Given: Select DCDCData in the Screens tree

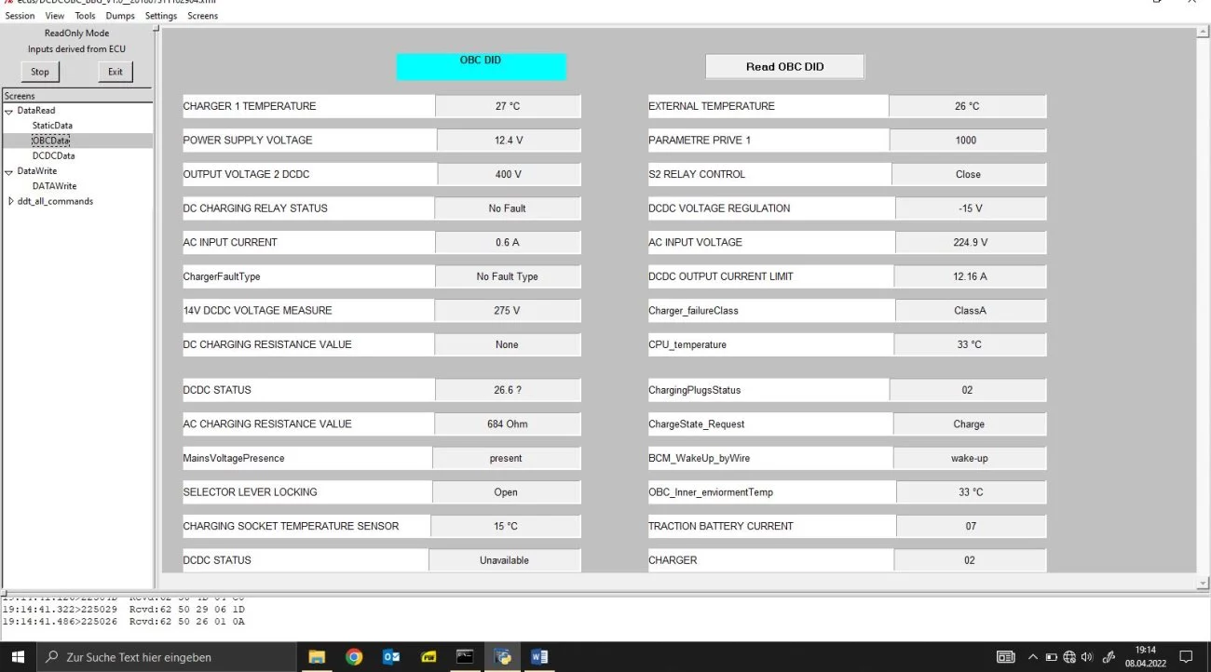Looking at the screenshot, I should [53, 155].
